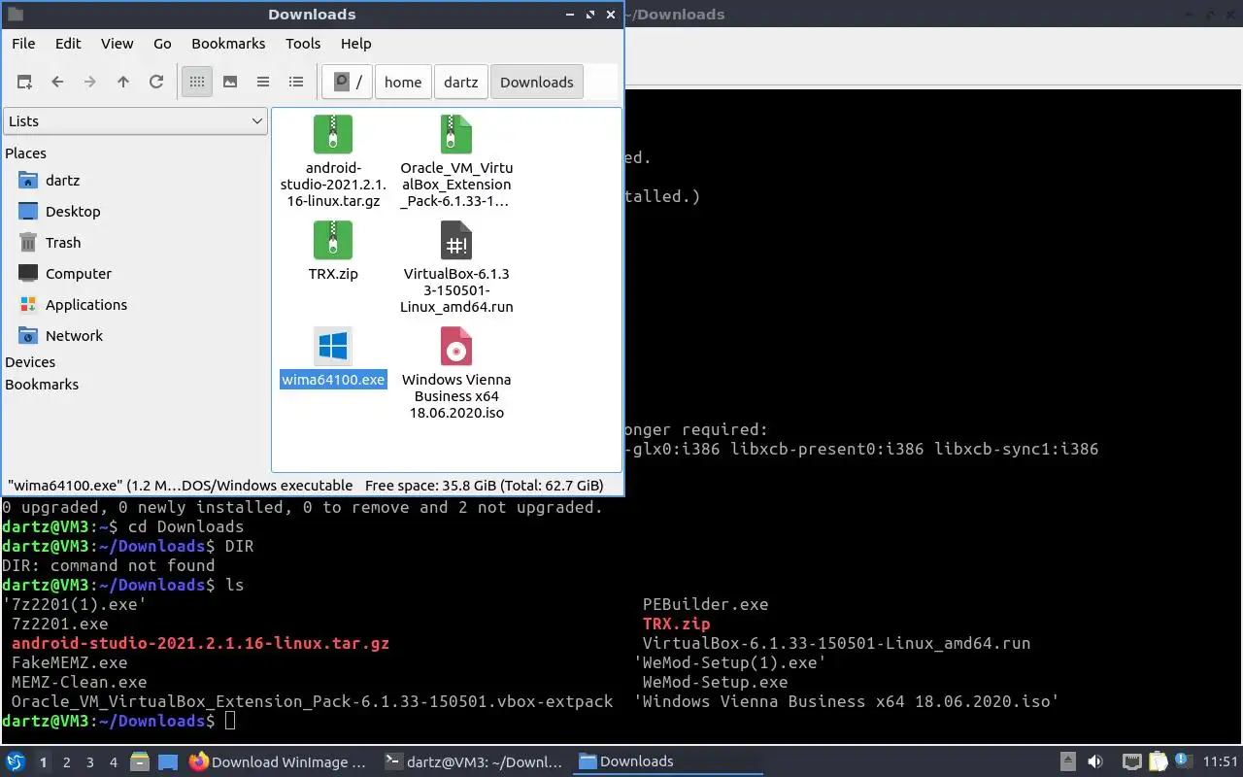Open the File menu

23,43
